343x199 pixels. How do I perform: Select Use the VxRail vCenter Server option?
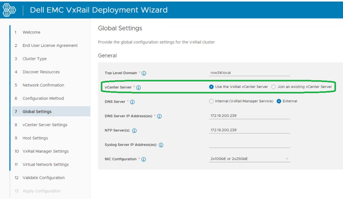(211, 87)
